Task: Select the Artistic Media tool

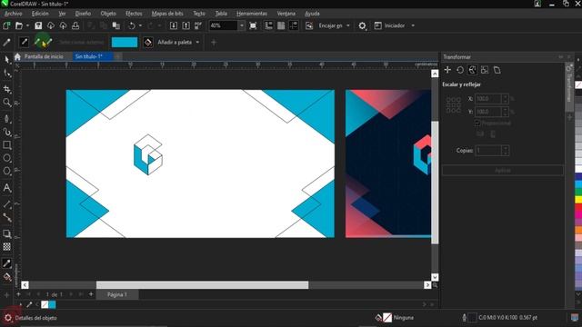Action: coord(6,132)
